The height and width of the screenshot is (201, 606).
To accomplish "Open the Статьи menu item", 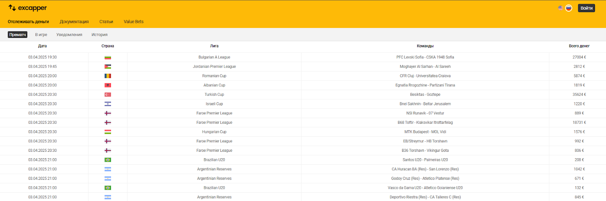I will point(106,22).
